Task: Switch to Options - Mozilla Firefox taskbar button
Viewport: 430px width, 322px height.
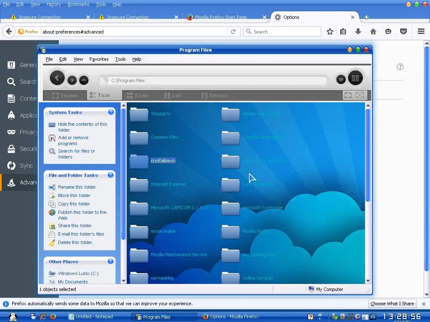Action: 231,317
